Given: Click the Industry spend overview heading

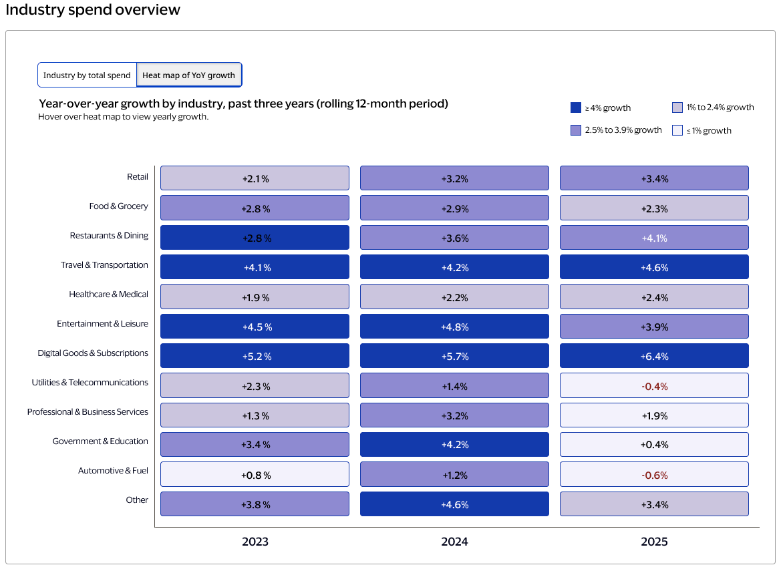Looking at the screenshot, I should pyautogui.click(x=93, y=10).
